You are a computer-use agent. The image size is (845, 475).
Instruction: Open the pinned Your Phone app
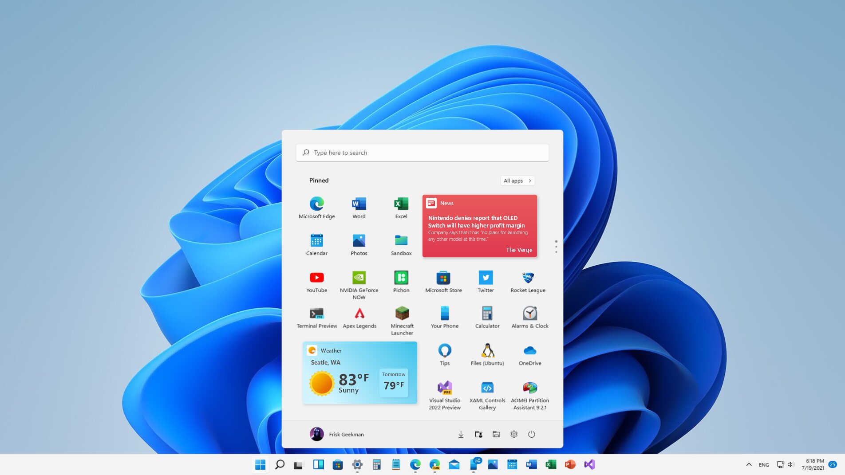(x=444, y=318)
